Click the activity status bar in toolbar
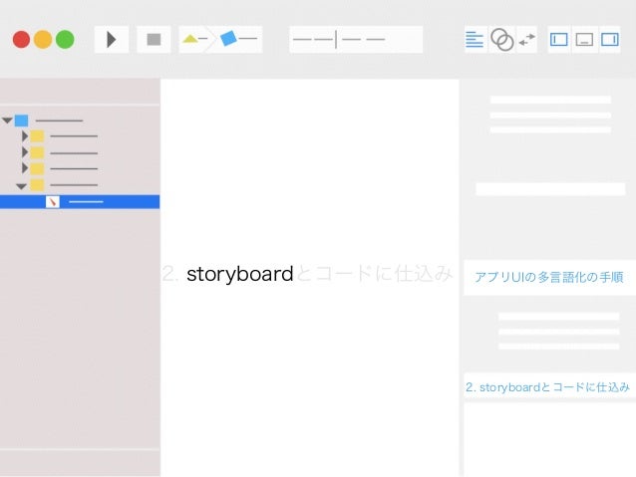Image resolution: width=636 pixels, height=477 pixels. (x=356, y=39)
